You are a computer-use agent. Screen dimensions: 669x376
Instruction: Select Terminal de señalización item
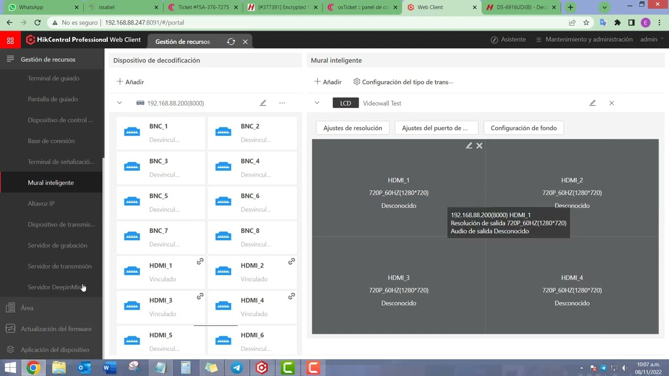[x=61, y=162]
